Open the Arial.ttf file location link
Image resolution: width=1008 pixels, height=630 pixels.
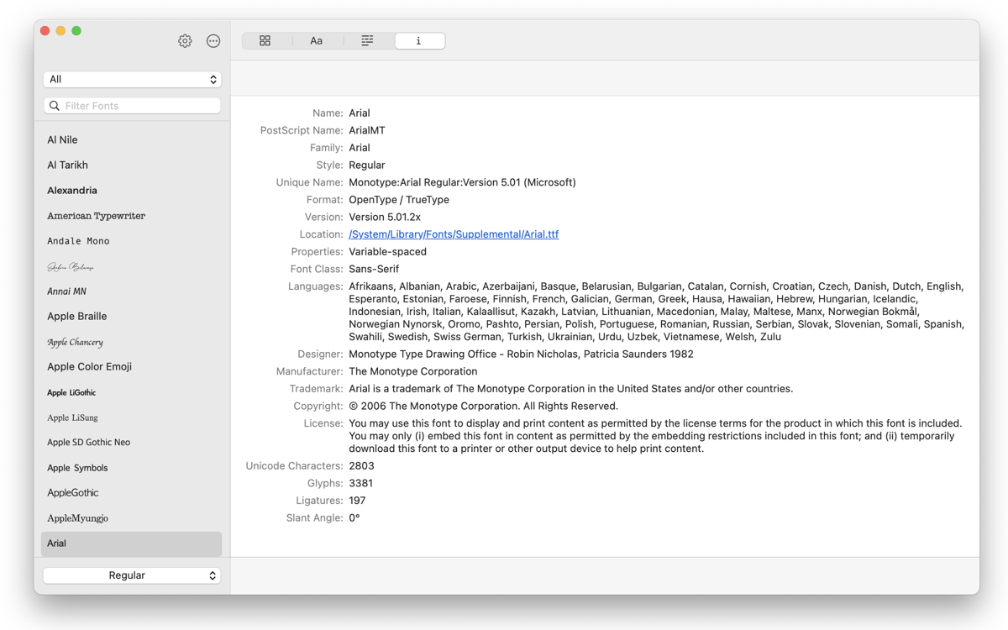click(x=454, y=234)
